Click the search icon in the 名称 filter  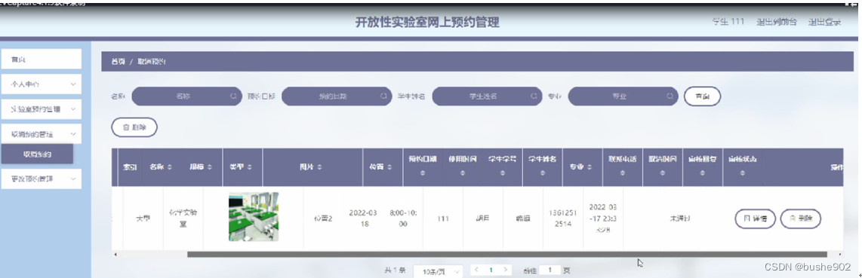[x=234, y=96]
